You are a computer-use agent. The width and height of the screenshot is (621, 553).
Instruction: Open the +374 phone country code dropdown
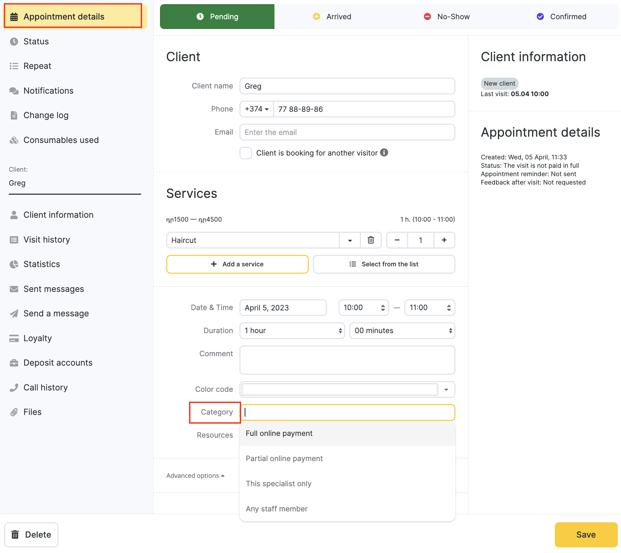[257, 109]
